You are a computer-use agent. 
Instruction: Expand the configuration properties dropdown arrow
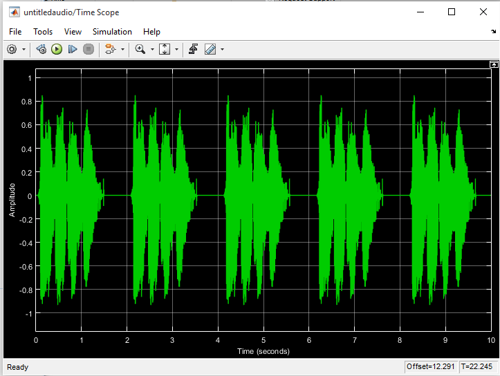(x=24, y=49)
